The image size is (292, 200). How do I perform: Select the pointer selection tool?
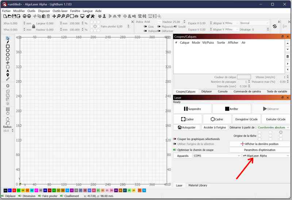click(8, 38)
